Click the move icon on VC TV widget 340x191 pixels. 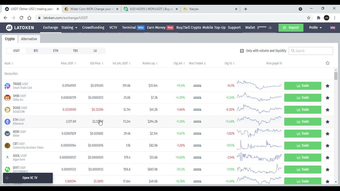(7, 178)
